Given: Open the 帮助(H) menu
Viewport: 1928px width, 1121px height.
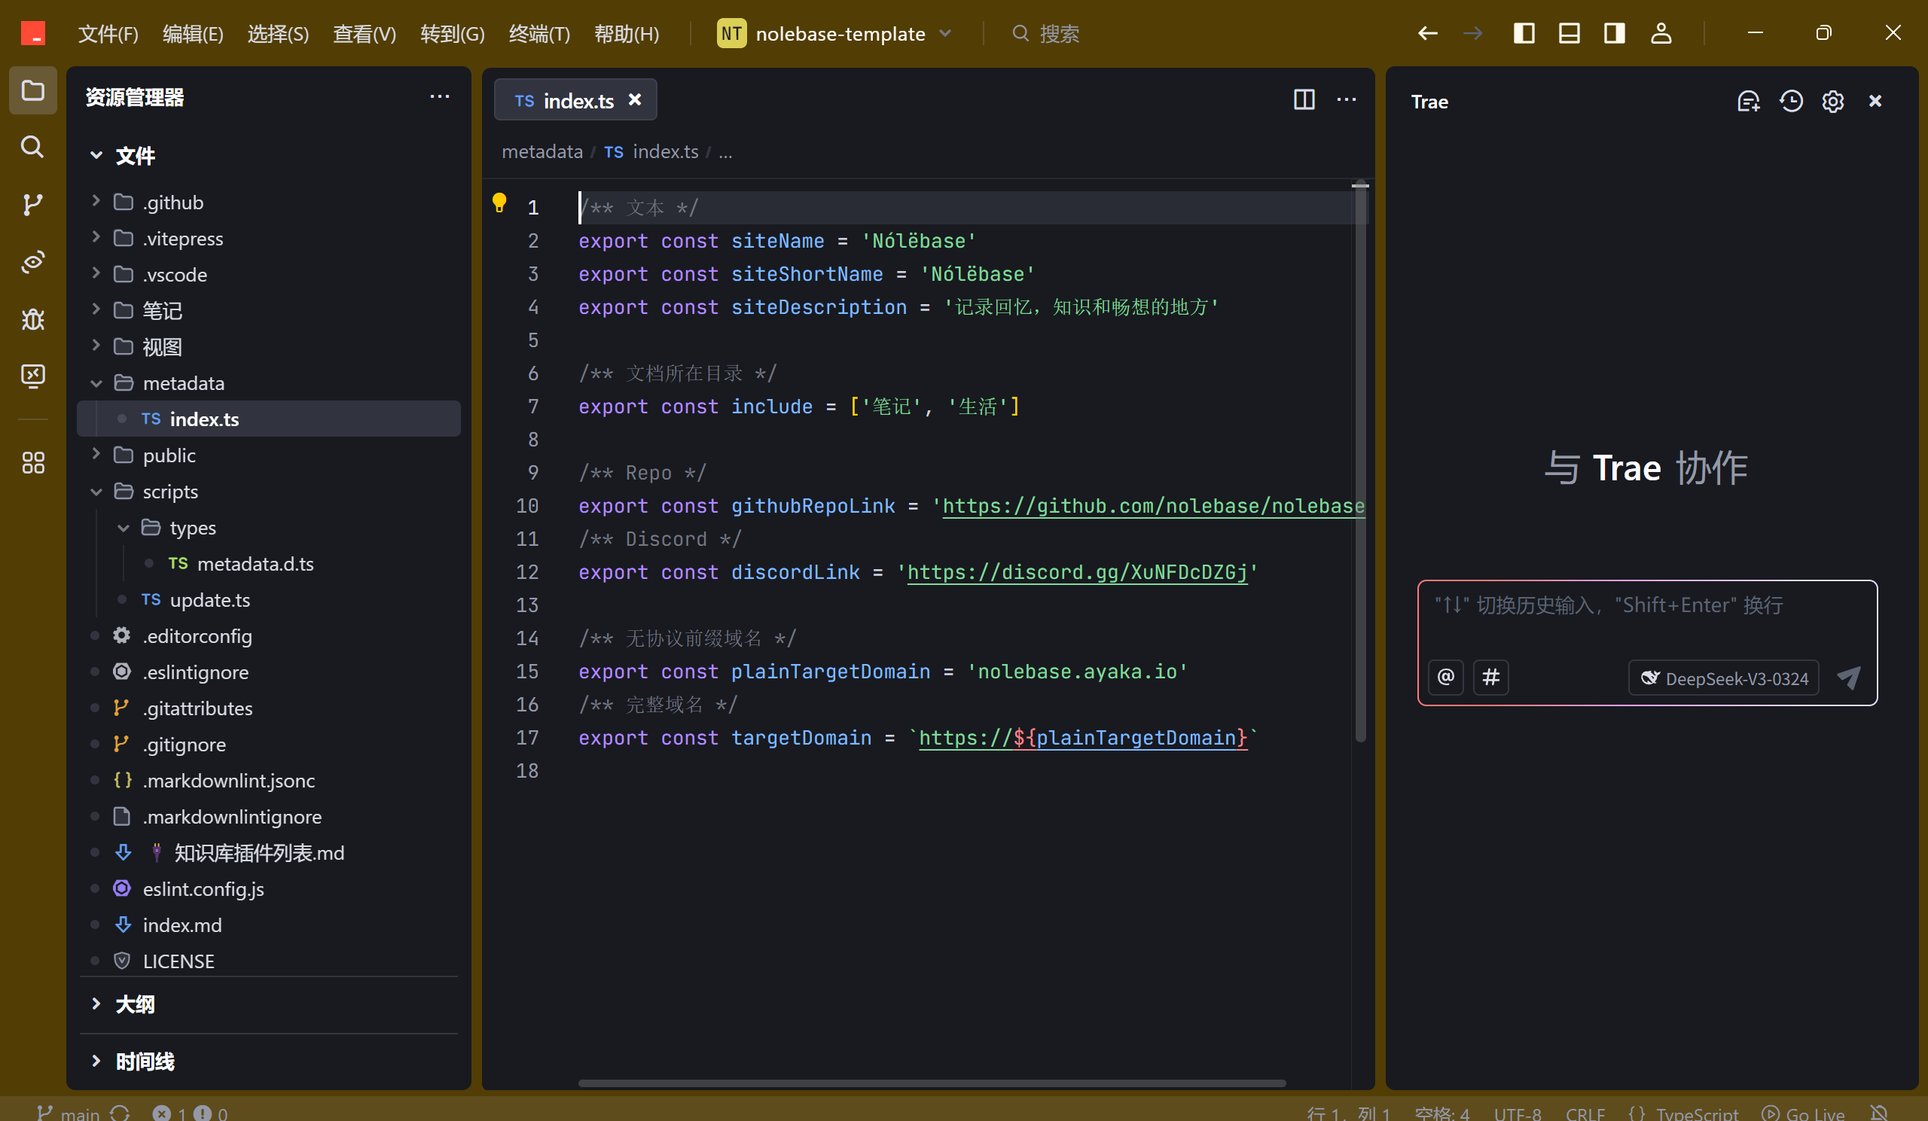Looking at the screenshot, I should [x=627, y=34].
